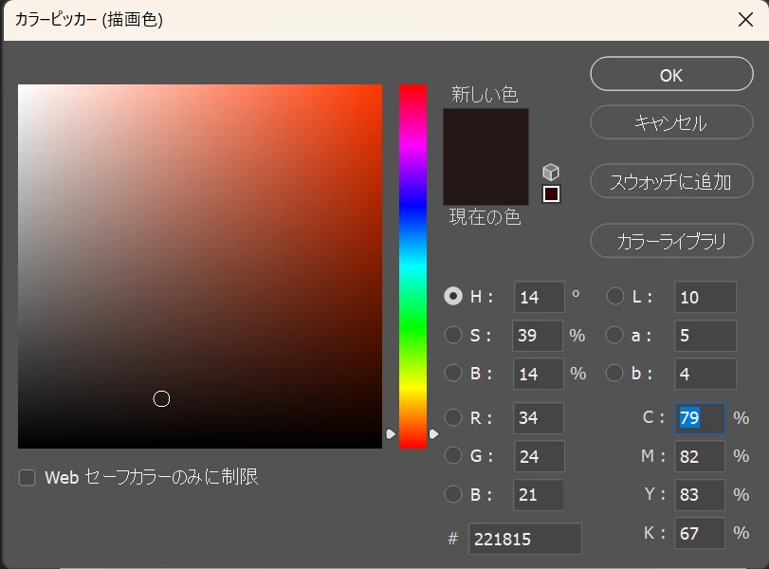
Task: Click inside the color saturation field
Action: 200,266
